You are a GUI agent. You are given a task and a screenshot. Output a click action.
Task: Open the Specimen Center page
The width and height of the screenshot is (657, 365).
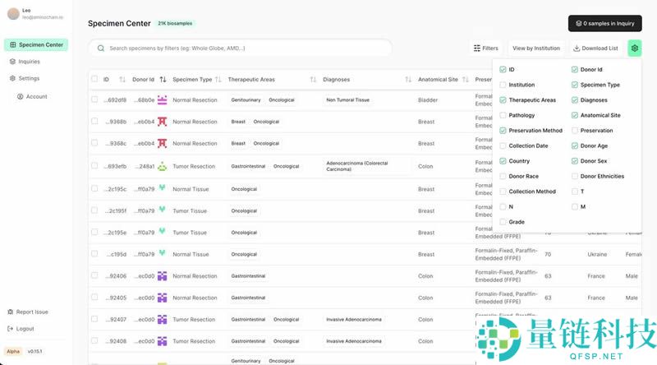(x=36, y=44)
